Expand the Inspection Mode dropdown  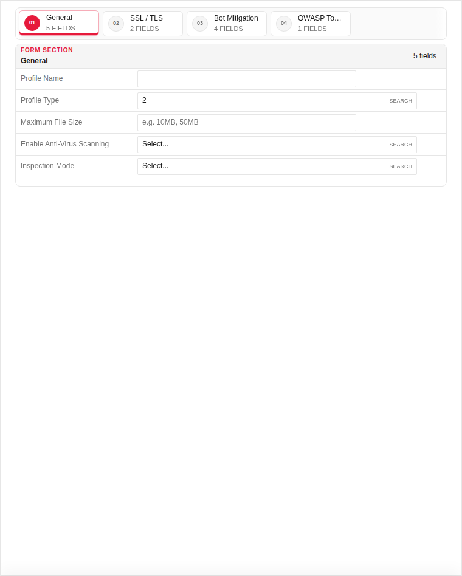[x=277, y=166]
